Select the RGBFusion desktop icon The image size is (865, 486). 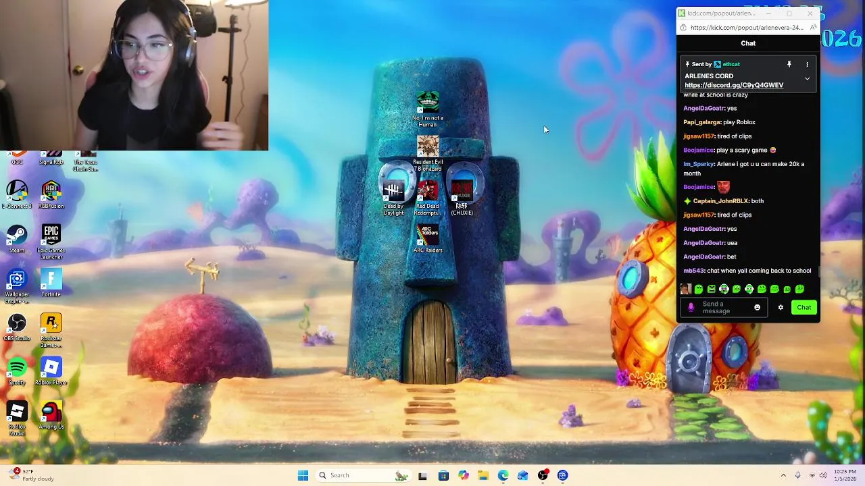pyautogui.click(x=51, y=196)
